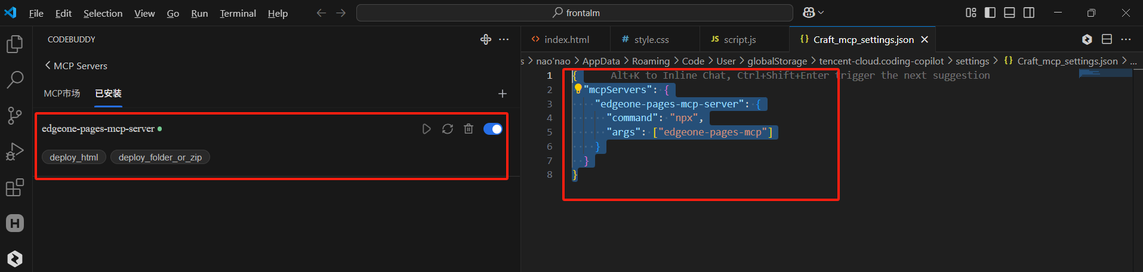
Task: Switch to the index.html tab
Action: (566, 39)
